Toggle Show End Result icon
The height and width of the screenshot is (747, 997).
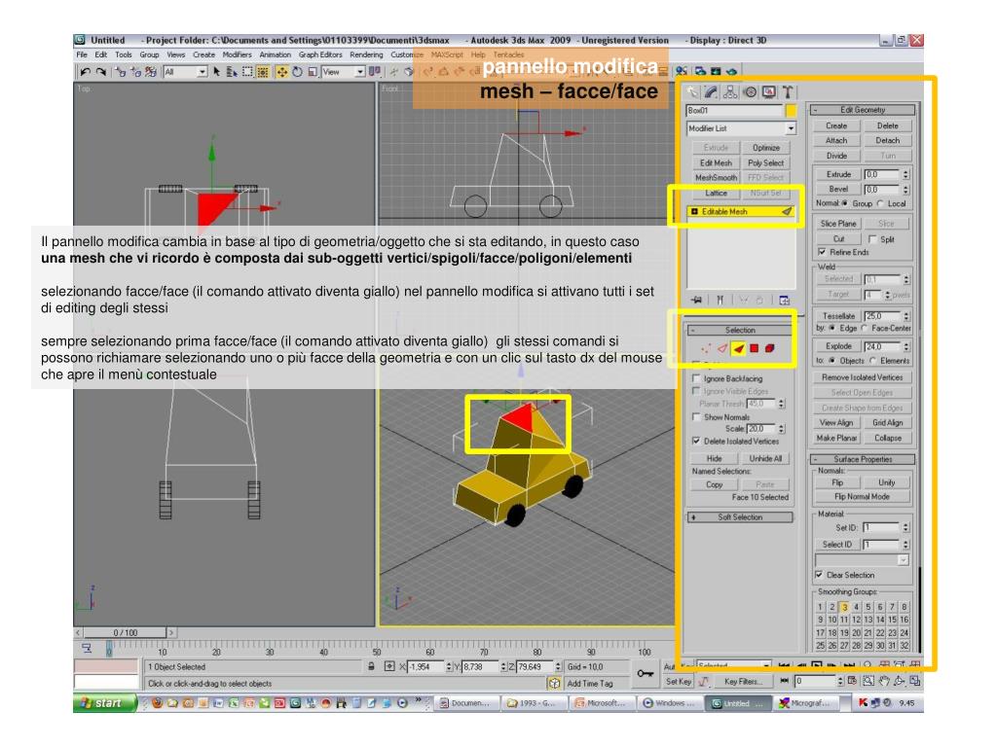click(720, 300)
